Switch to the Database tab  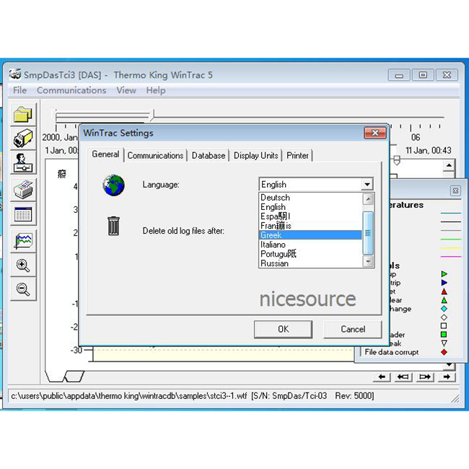(x=209, y=156)
